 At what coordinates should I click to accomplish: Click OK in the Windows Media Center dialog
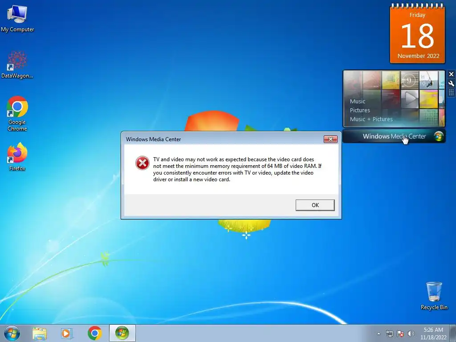[315, 205]
